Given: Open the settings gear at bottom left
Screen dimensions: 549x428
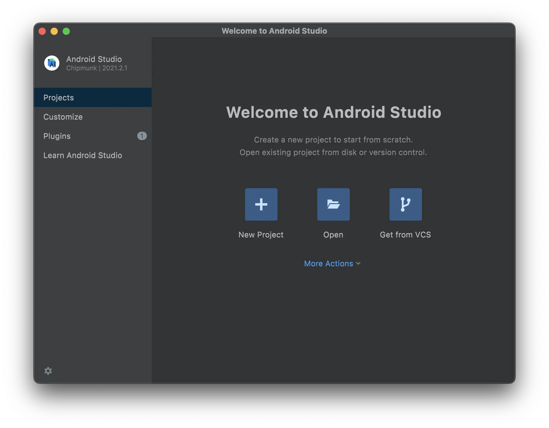Looking at the screenshot, I should click(48, 371).
